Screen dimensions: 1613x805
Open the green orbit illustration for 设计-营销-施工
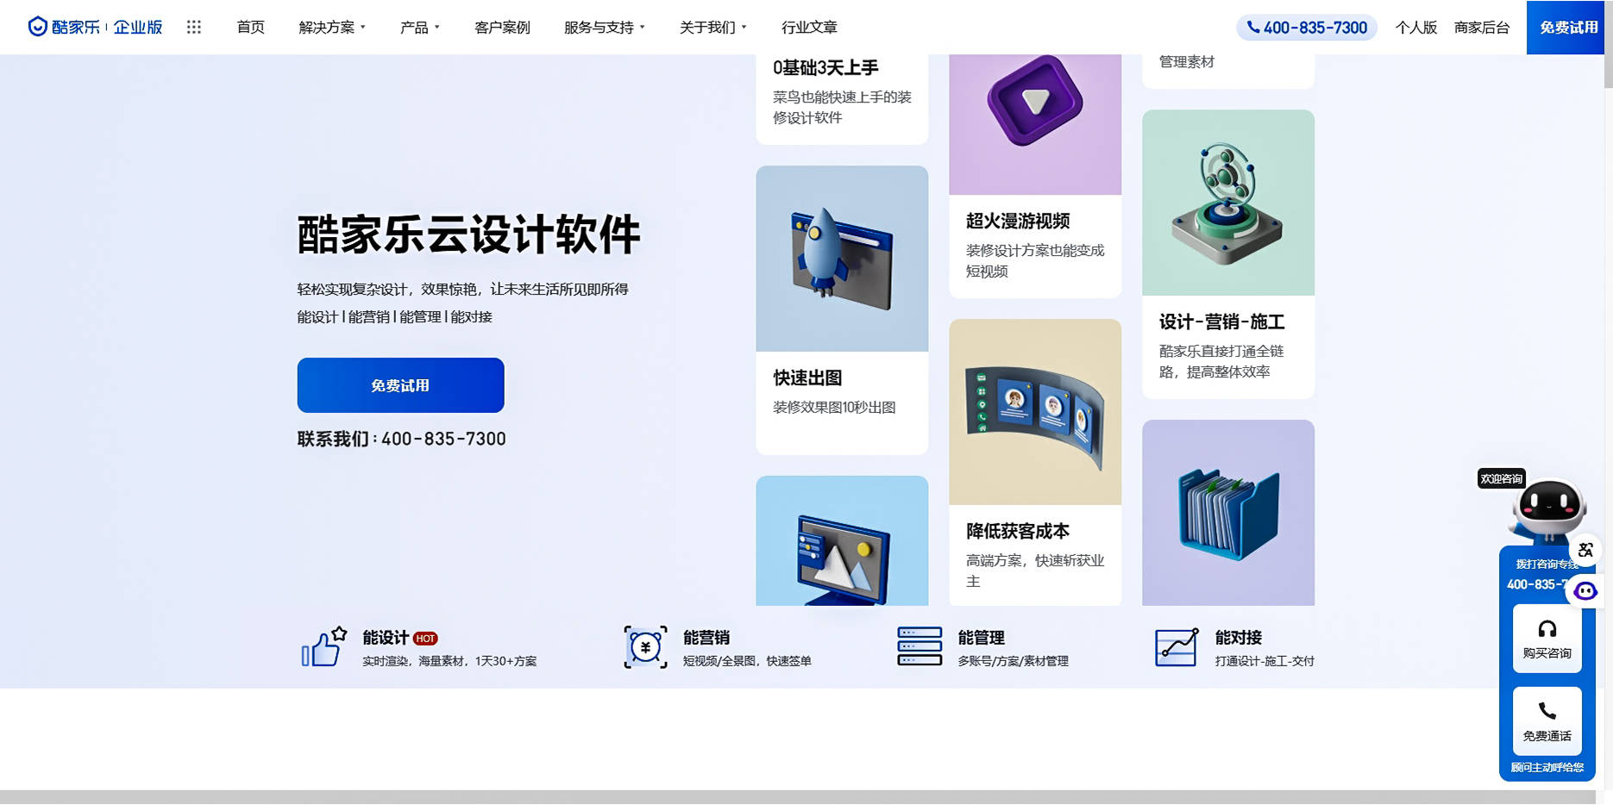coord(1228,203)
